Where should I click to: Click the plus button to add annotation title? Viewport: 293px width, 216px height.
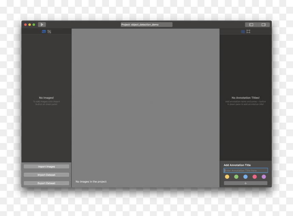(246, 183)
